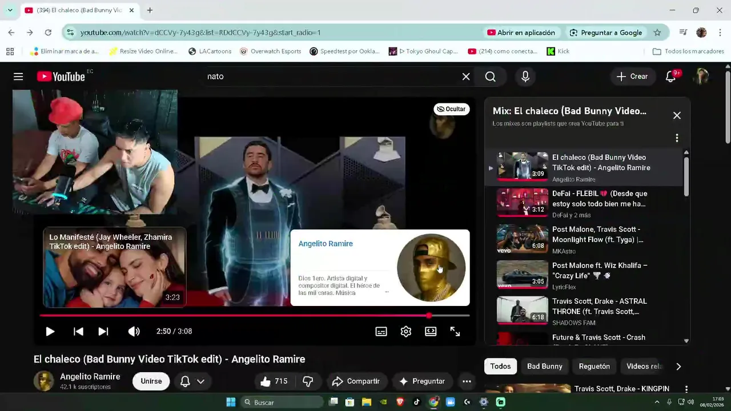Open player settings gear
The height and width of the screenshot is (411, 731).
pyautogui.click(x=406, y=331)
